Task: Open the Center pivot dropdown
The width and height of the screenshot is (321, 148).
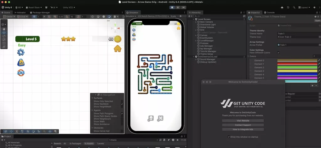Action: coord(9,17)
